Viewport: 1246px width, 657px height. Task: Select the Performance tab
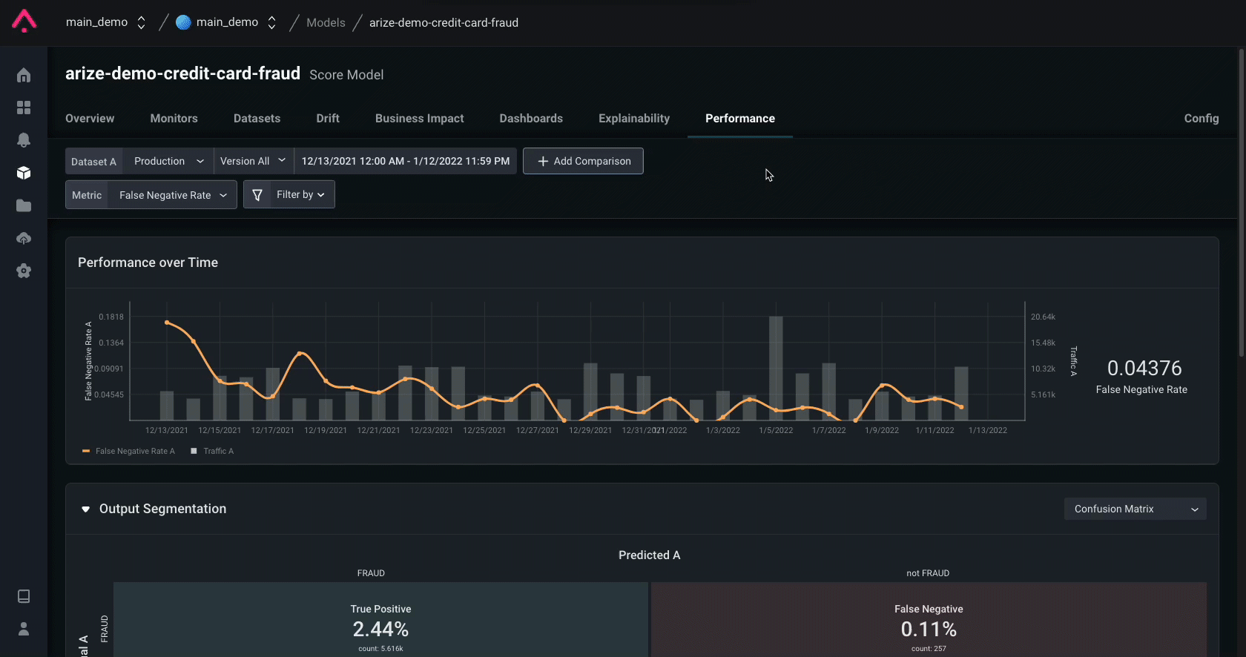click(x=740, y=119)
